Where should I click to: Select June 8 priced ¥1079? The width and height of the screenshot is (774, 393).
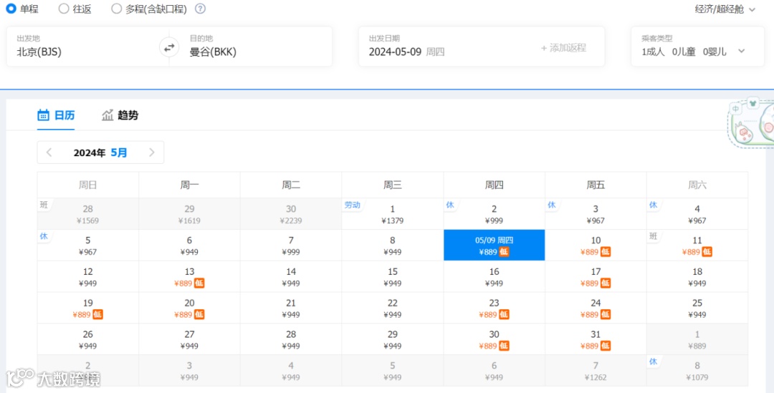pos(697,370)
